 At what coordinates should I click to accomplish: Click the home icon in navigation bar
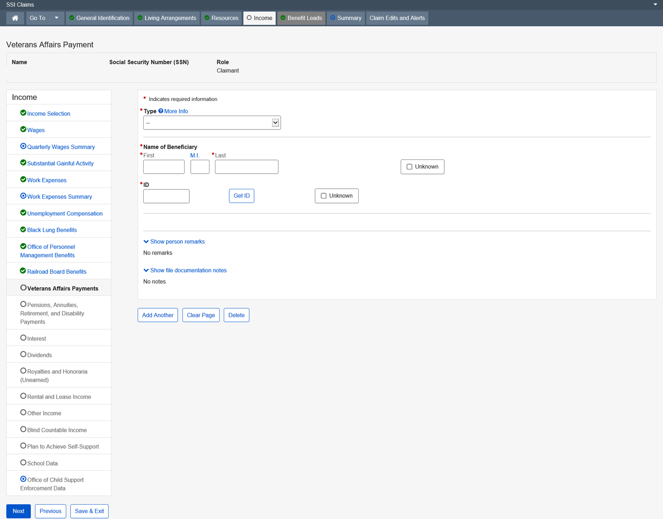click(x=15, y=18)
